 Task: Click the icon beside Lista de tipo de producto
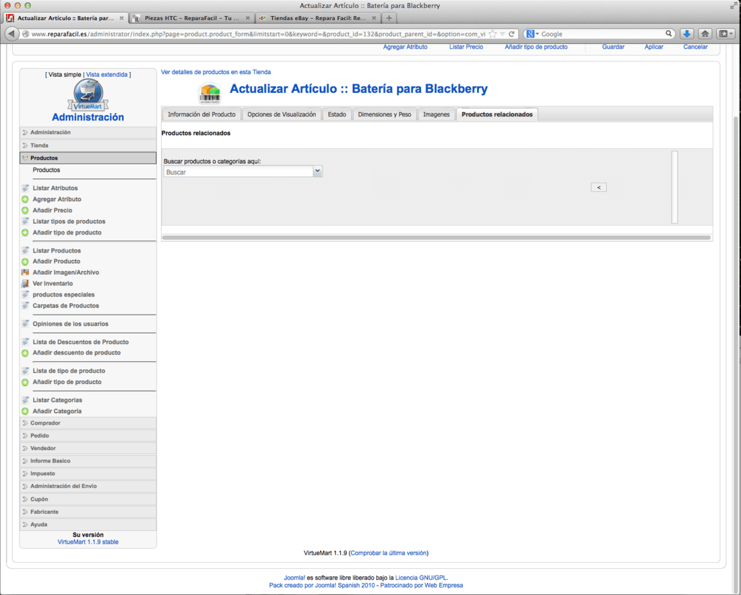pyautogui.click(x=26, y=371)
